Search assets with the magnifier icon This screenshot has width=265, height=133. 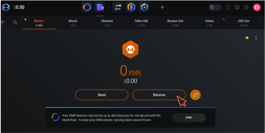[x=15, y=23]
